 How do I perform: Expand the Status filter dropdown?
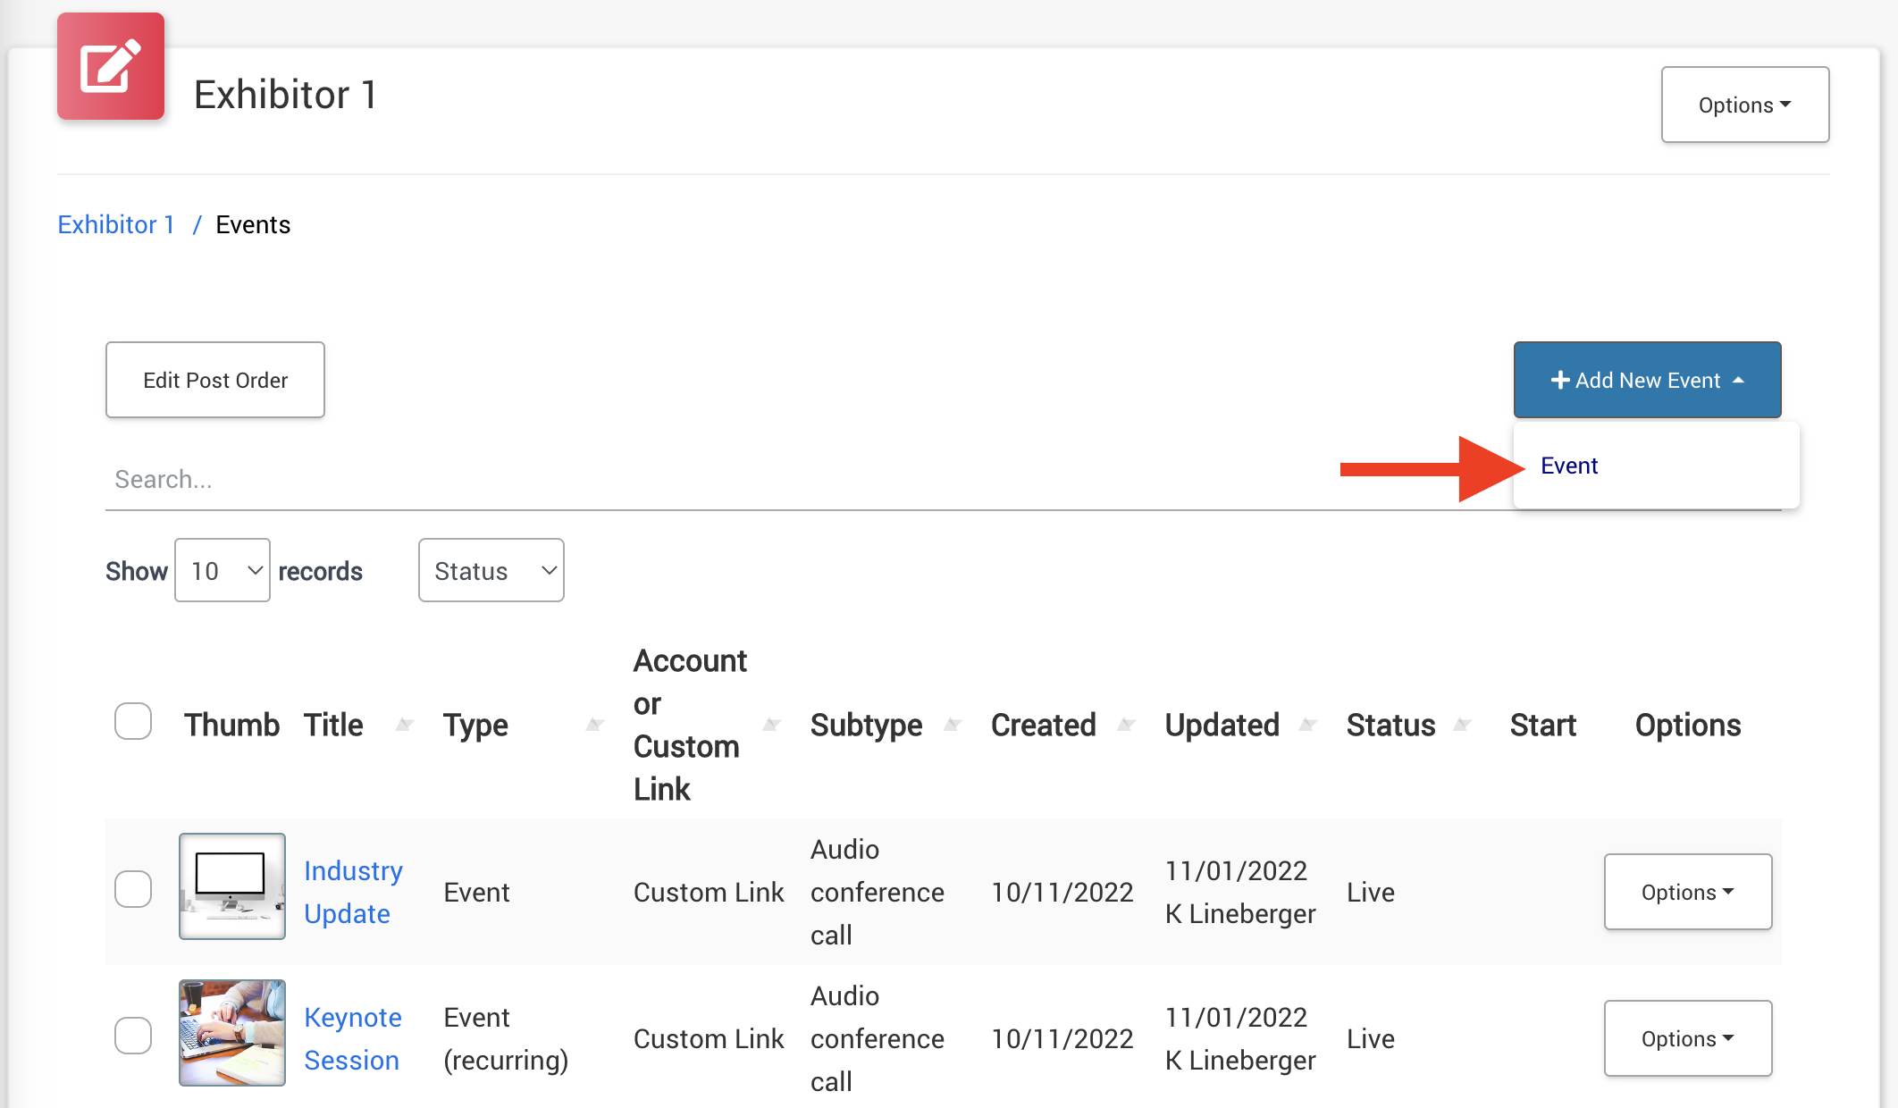click(491, 570)
